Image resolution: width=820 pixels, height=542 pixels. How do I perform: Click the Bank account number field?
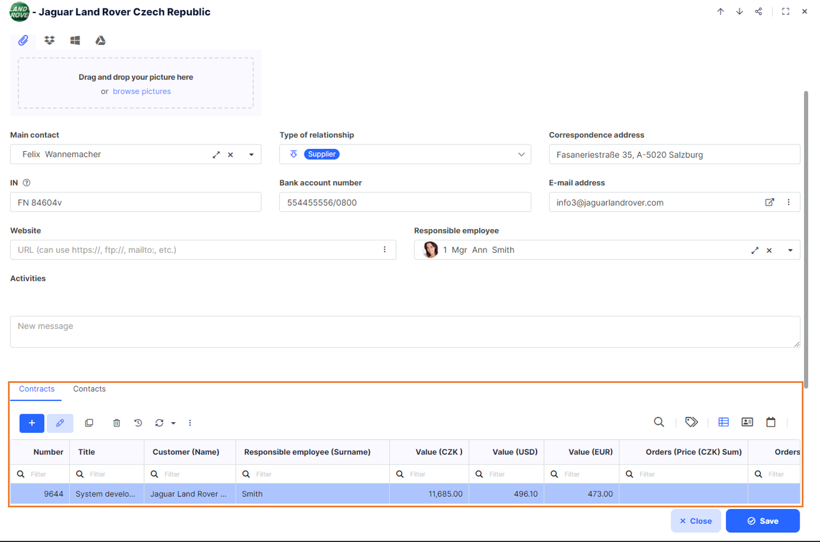click(x=405, y=202)
